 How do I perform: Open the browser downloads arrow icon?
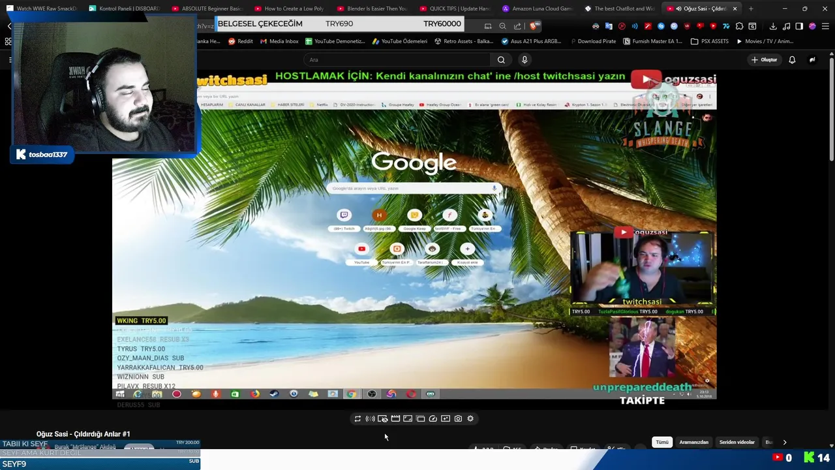(773, 26)
